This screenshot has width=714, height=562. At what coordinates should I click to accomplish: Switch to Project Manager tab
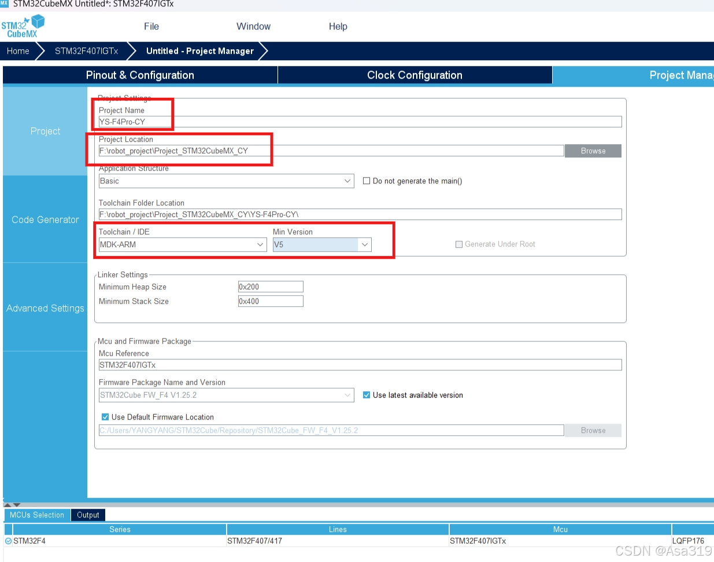633,75
